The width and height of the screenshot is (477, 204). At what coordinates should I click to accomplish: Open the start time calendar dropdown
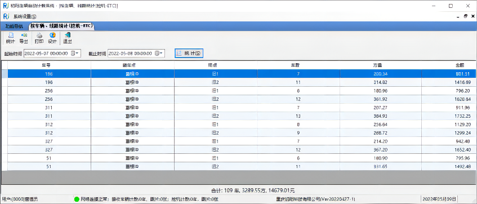[74, 54]
